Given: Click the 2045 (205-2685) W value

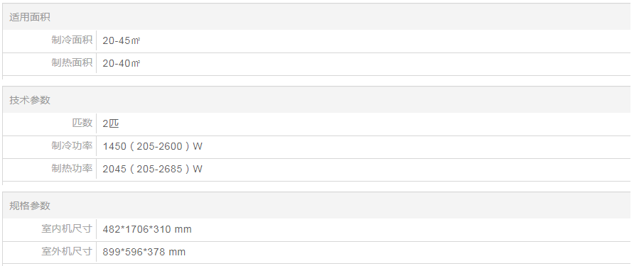Looking at the screenshot, I should [152, 169].
